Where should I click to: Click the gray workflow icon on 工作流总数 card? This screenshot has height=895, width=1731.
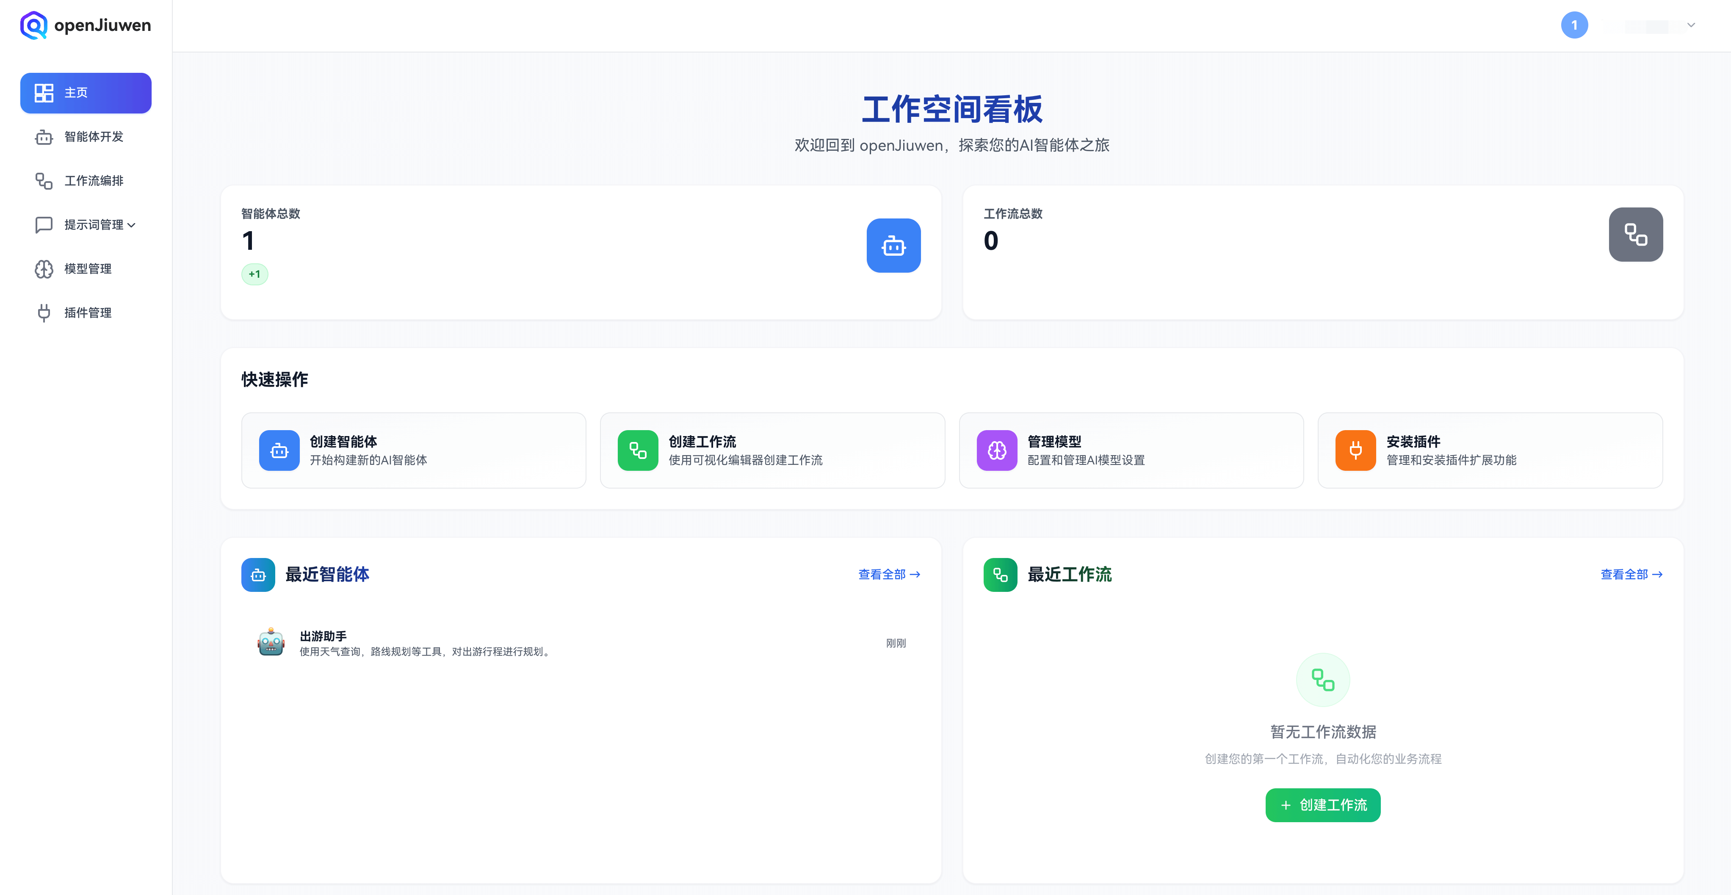1636,235
